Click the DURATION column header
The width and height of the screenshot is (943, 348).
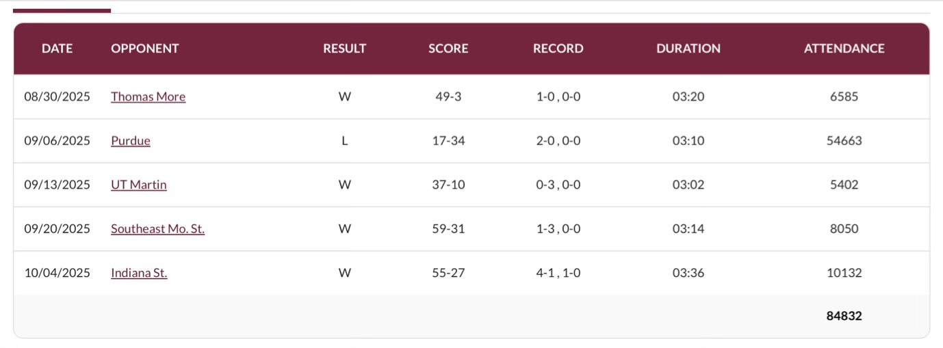click(688, 49)
